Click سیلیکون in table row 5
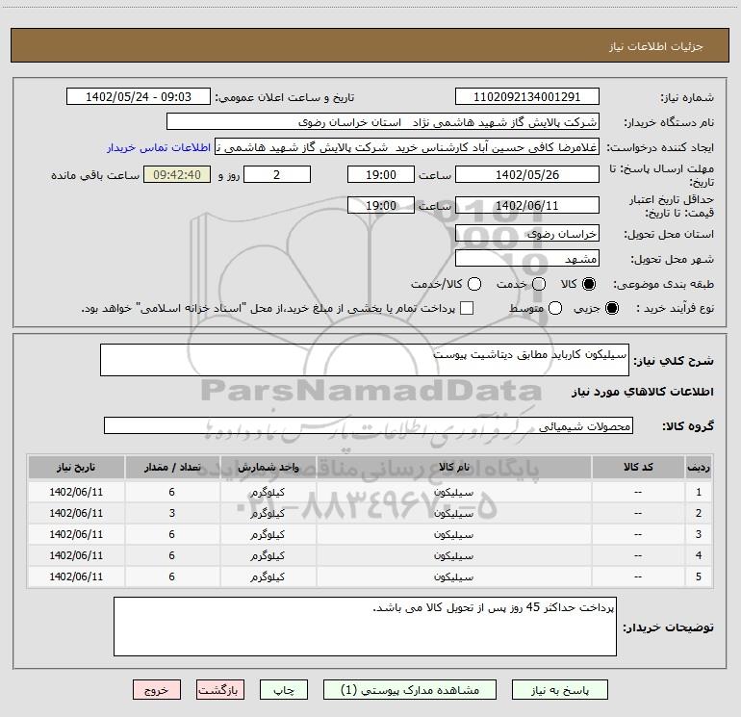The image size is (741, 717). coord(453,577)
